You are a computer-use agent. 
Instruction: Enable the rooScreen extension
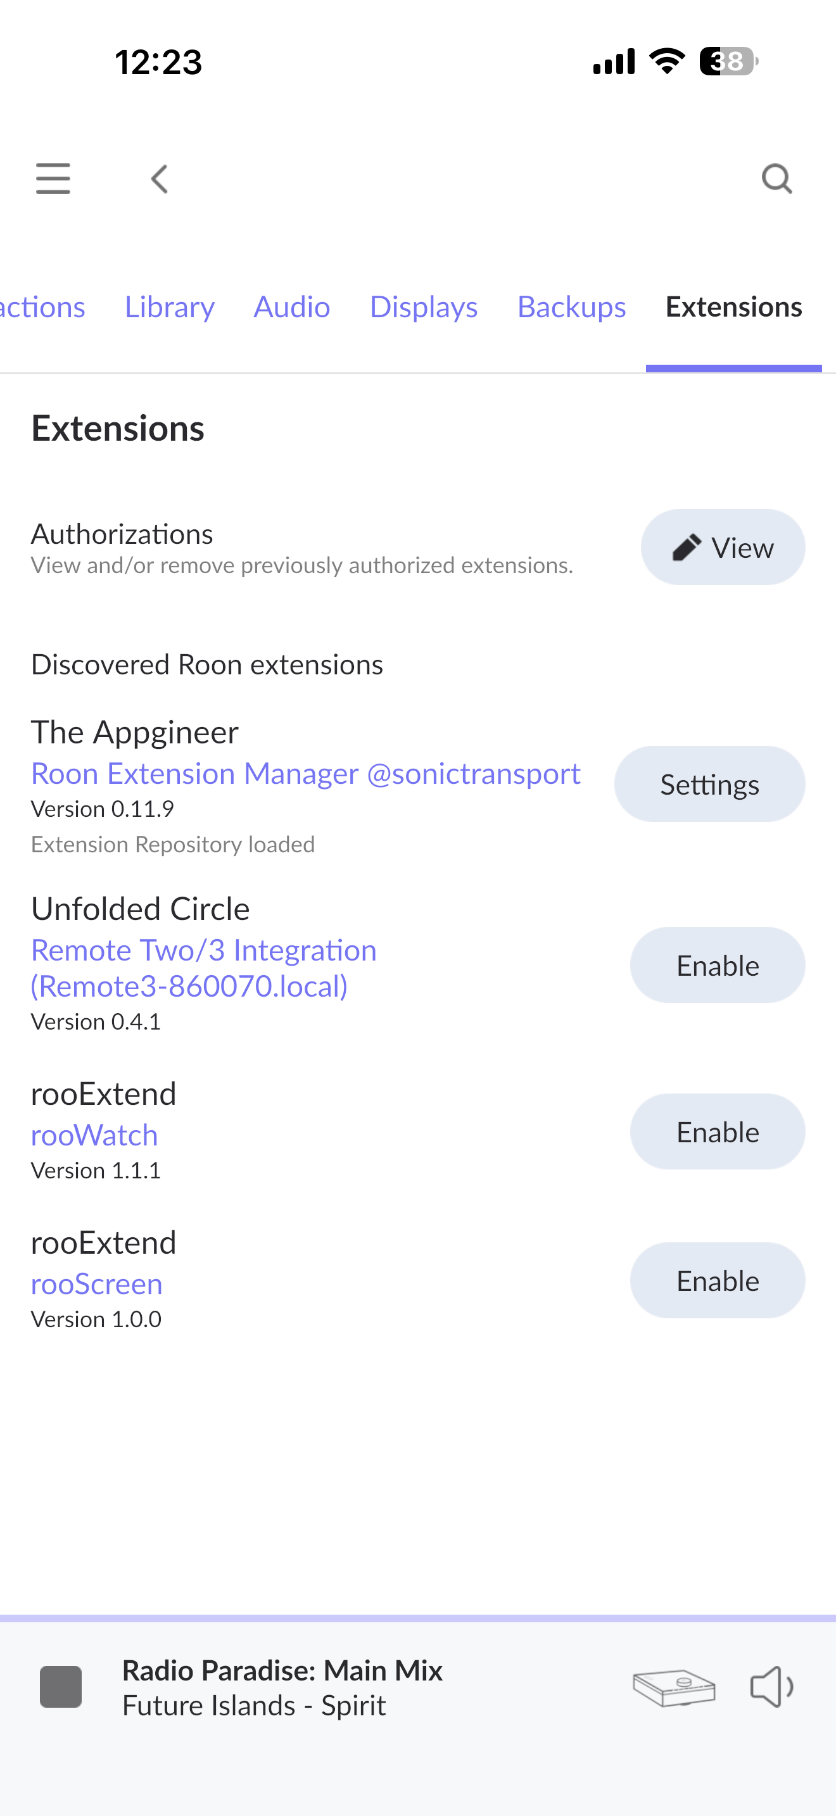point(718,1280)
